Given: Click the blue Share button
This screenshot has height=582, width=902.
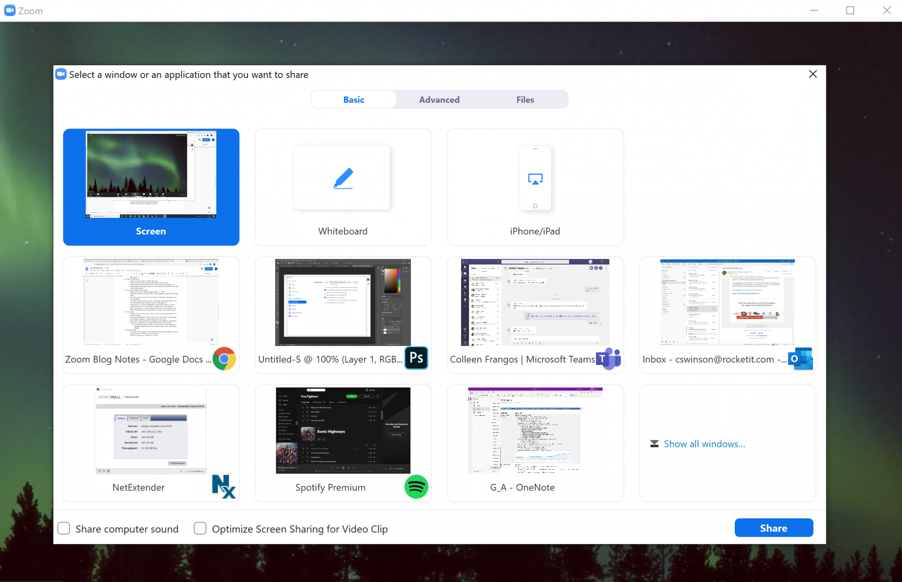Looking at the screenshot, I should pos(774,528).
